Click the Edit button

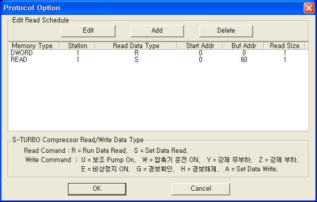(x=88, y=31)
